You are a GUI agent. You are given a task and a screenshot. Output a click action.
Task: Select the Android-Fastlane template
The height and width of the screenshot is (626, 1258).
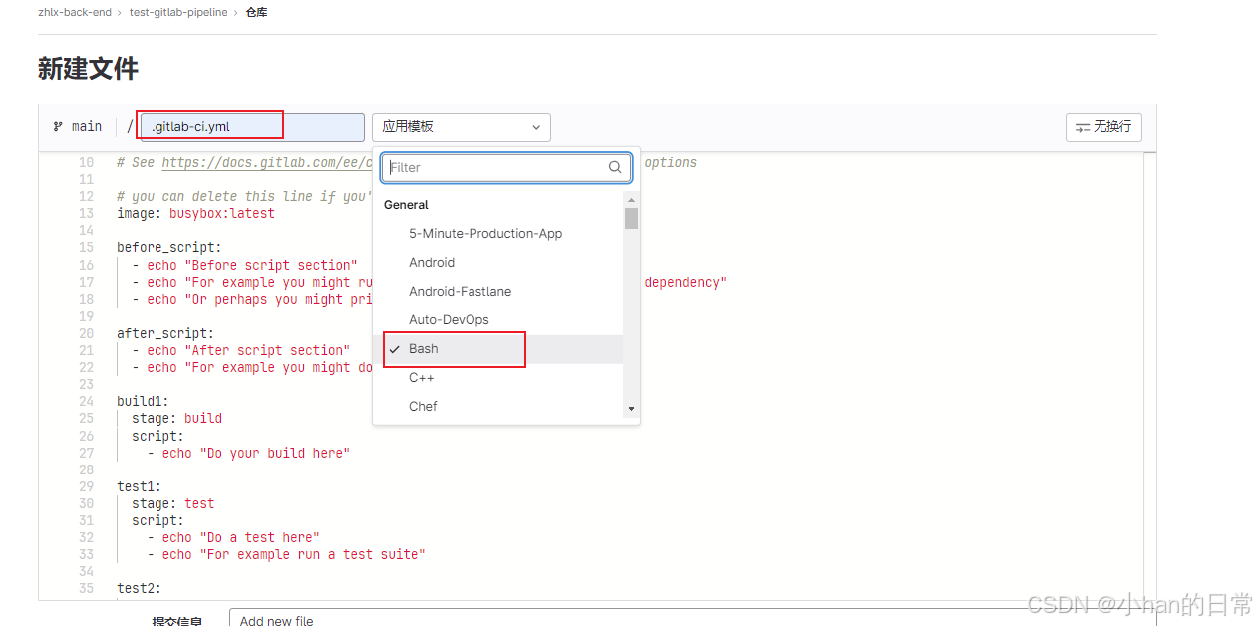pyautogui.click(x=460, y=292)
